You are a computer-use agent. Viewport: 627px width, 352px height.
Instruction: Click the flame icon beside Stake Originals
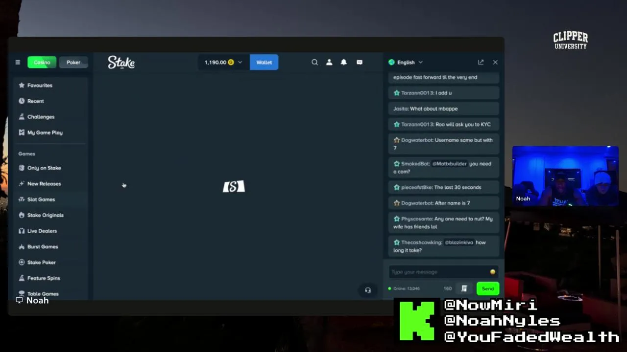pyautogui.click(x=22, y=215)
